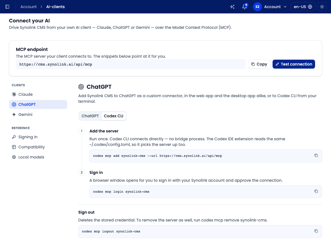Select Gemini in the clients list
Viewport: 331px width, 252px height.
point(38,115)
